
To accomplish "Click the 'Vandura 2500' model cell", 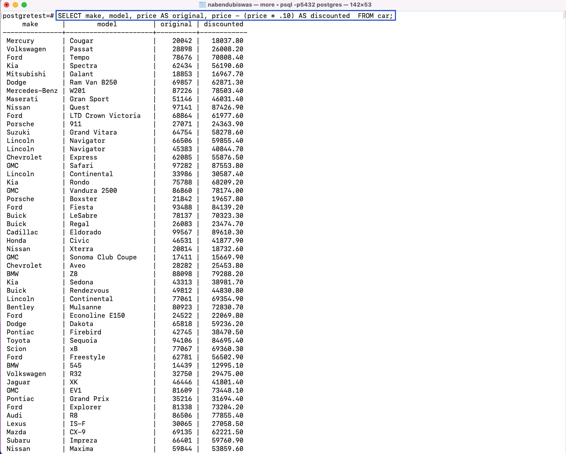I will click(93, 191).
